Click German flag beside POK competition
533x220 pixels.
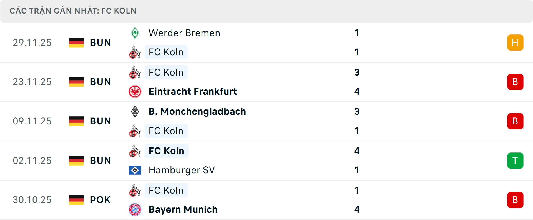tap(76, 200)
